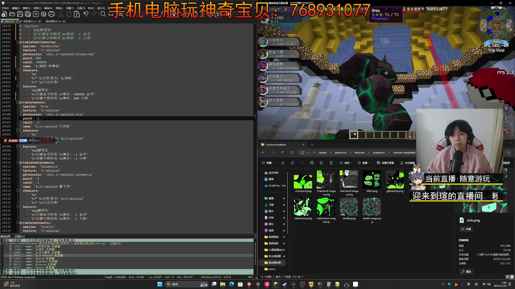515x289 pixels.
Task: Click the assets breadcrumb in address bar
Action: 323,153
